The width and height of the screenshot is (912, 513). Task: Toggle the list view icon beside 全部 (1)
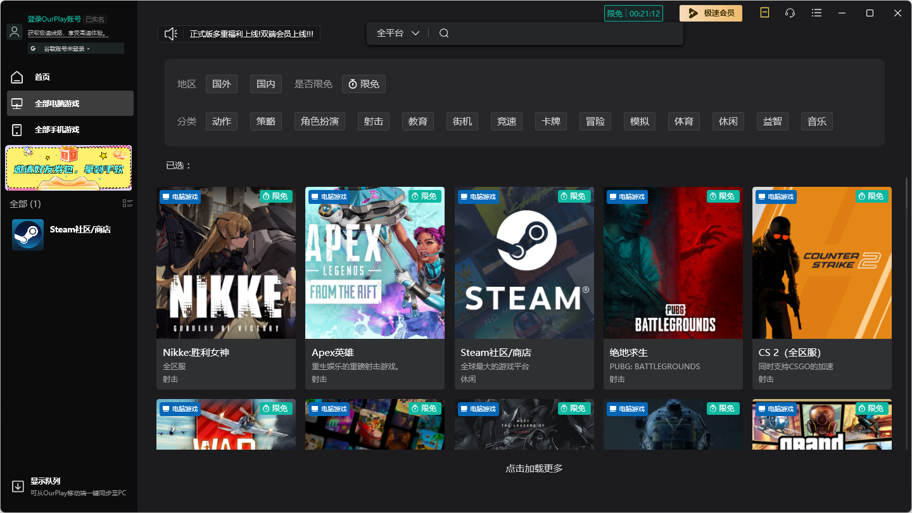127,203
